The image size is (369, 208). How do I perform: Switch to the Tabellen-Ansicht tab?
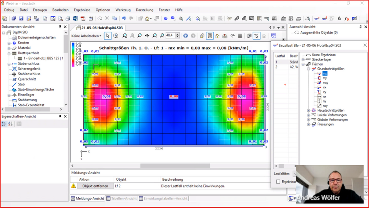coord(121,198)
